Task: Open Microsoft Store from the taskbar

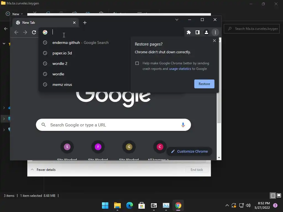Action: 142,205
